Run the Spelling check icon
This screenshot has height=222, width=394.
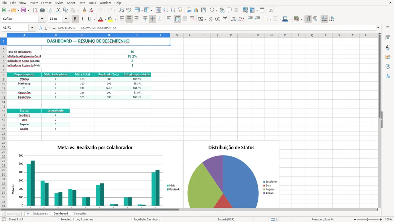129,10
